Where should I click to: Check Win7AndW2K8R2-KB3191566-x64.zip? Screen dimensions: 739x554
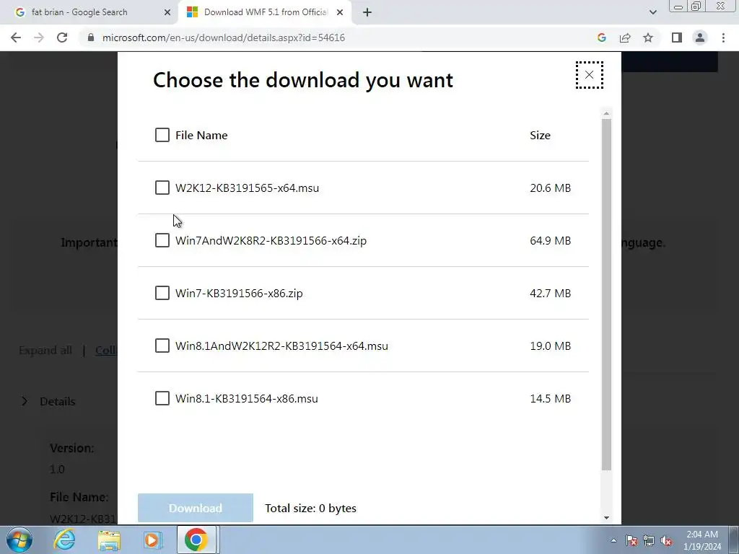(x=162, y=241)
